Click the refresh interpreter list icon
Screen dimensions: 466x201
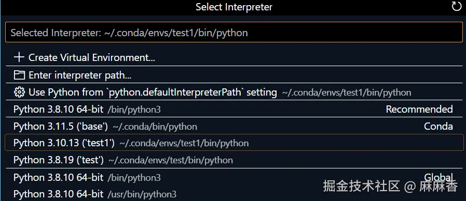457,7
